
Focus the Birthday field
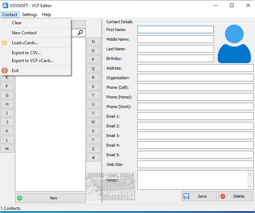point(176,59)
